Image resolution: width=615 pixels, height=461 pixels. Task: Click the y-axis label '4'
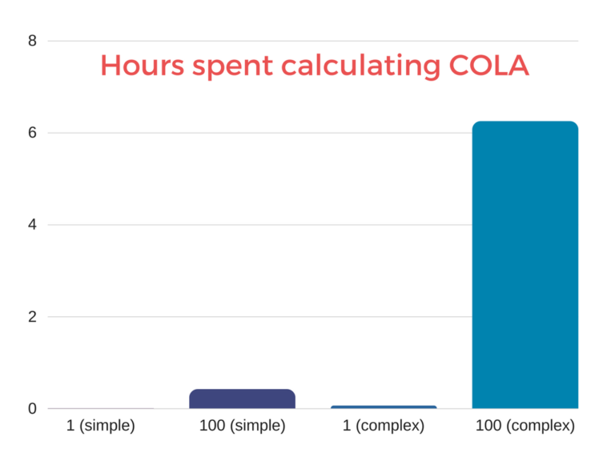[32, 225]
